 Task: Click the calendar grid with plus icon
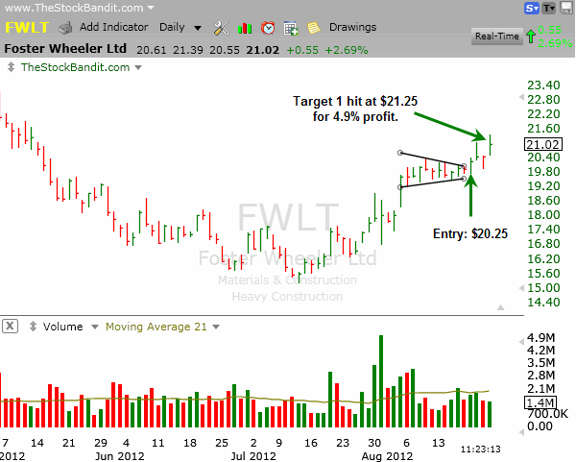pyautogui.click(x=291, y=28)
